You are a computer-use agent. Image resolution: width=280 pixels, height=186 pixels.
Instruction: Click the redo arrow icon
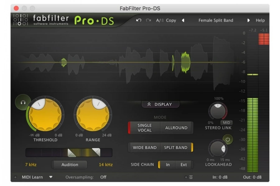coord(148,20)
